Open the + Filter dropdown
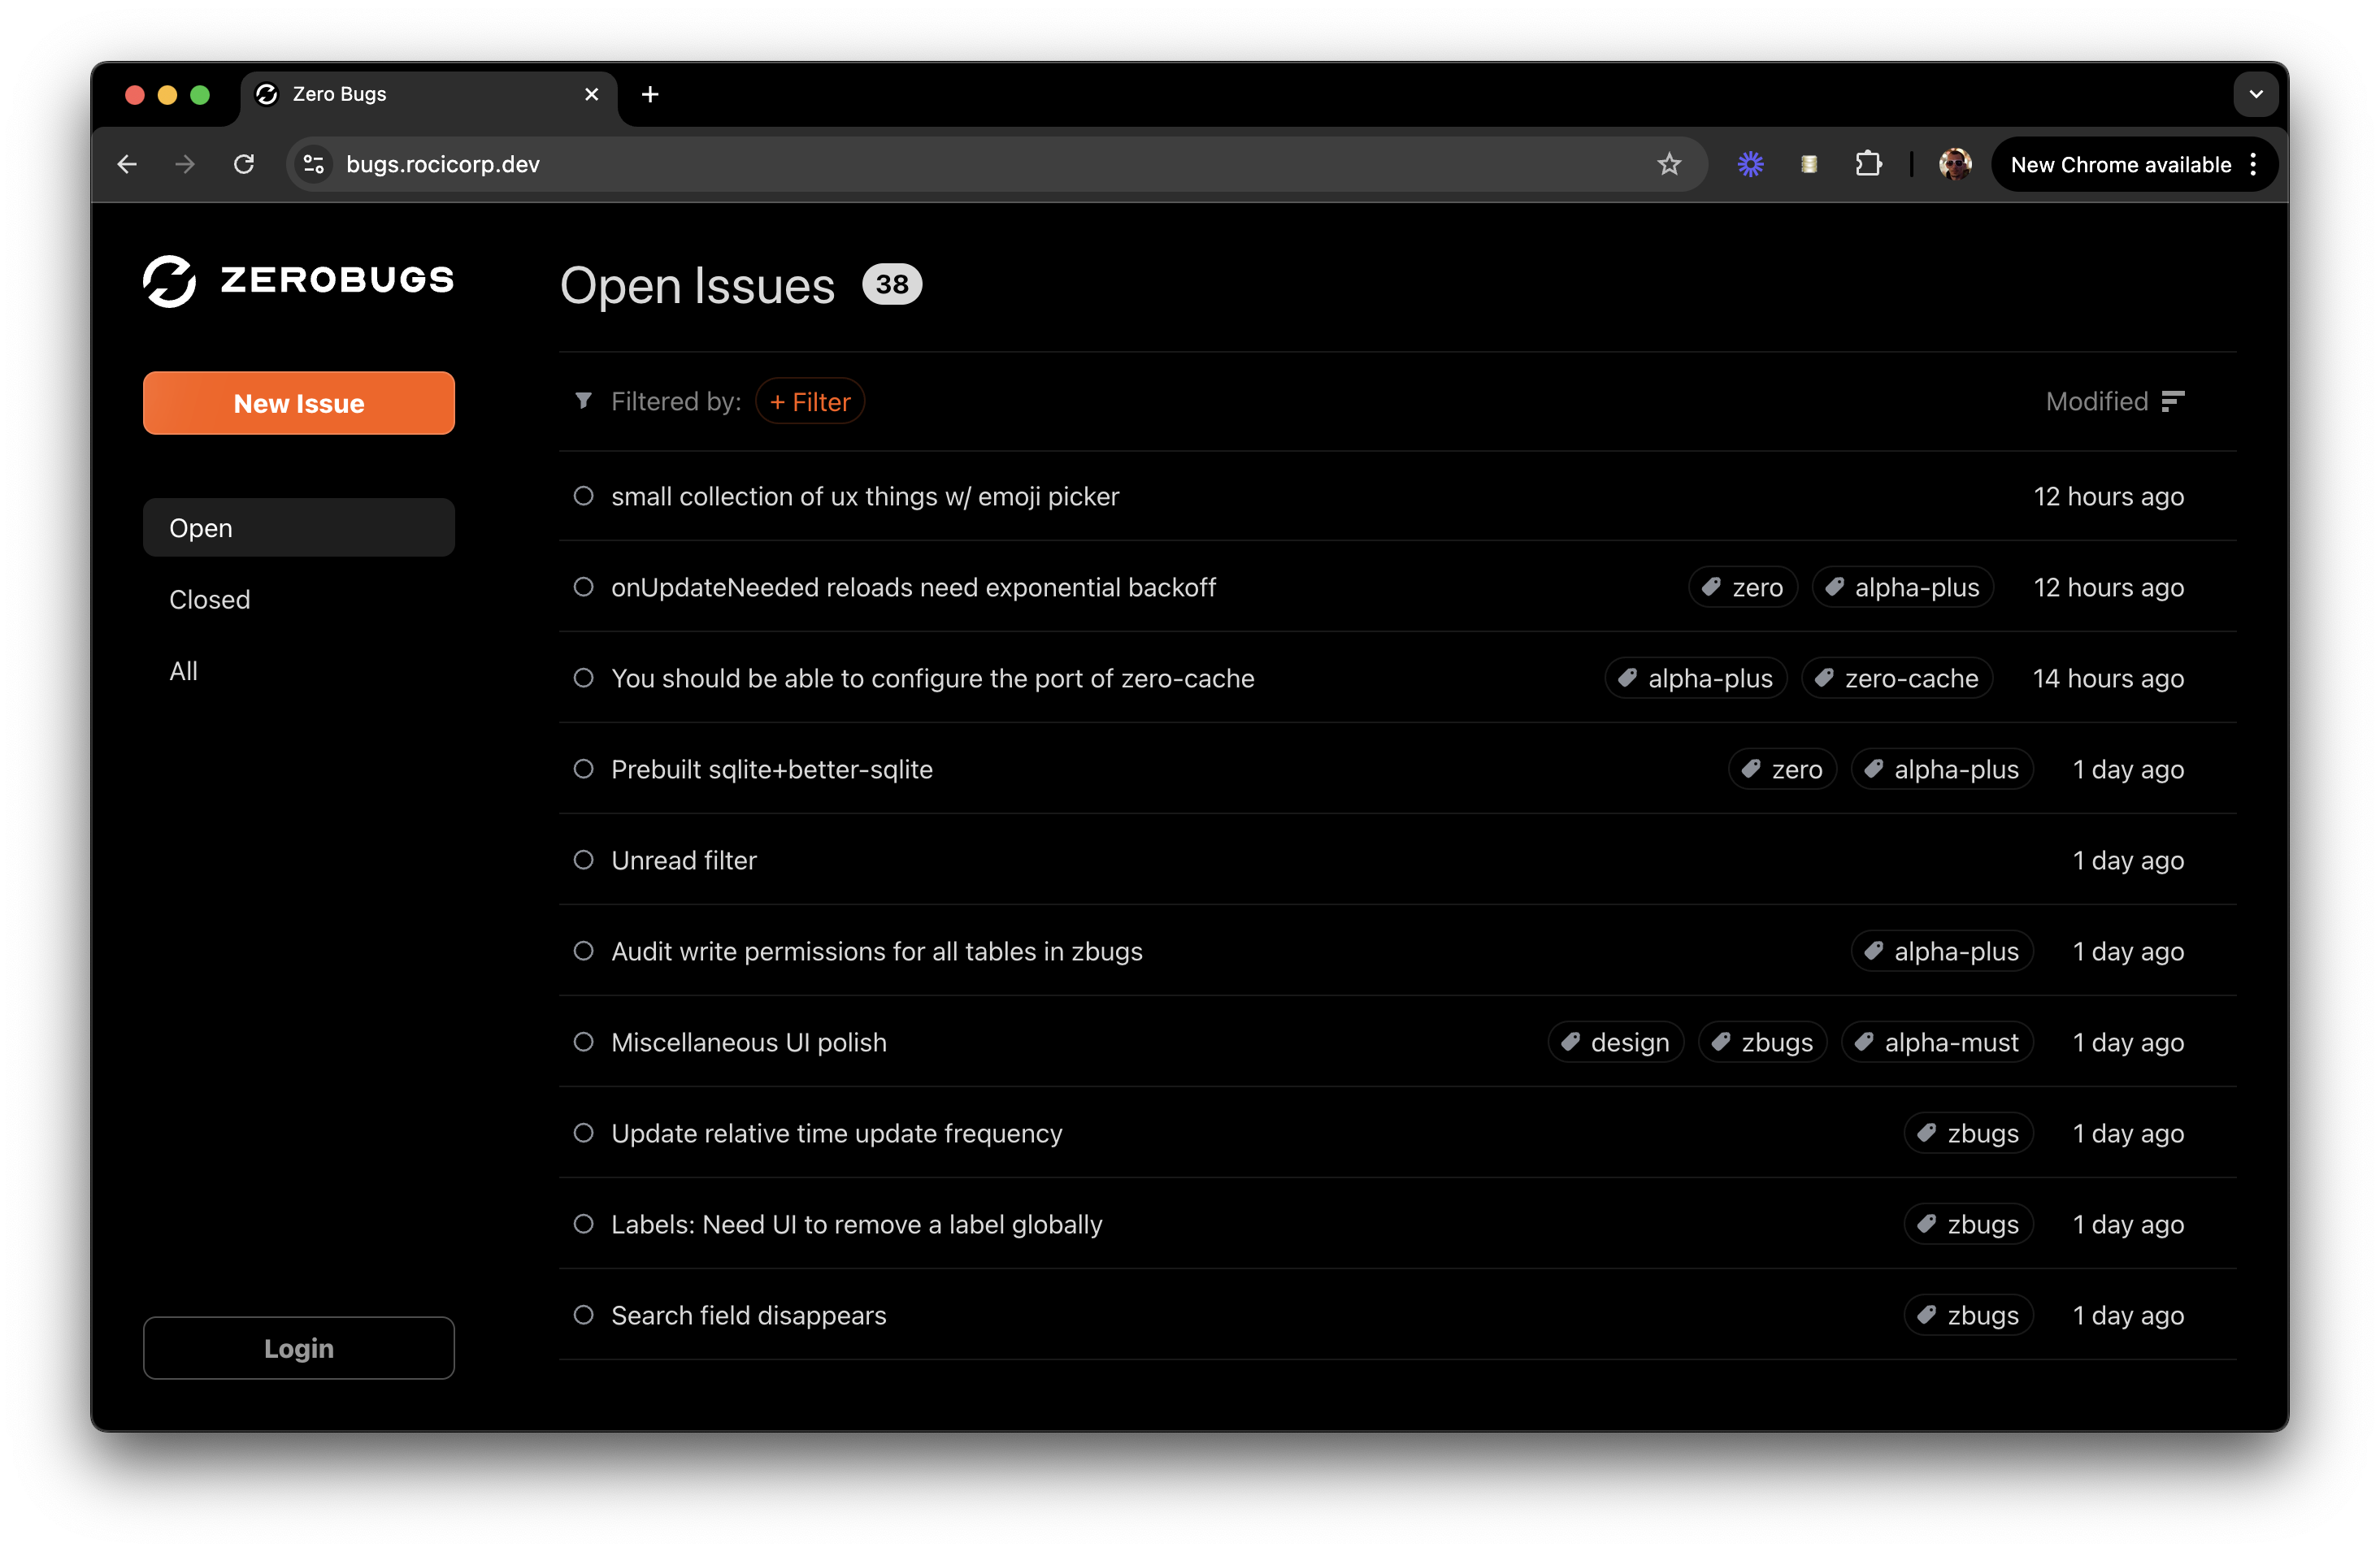Screen dimensions: 2380x1552 pos(809,401)
